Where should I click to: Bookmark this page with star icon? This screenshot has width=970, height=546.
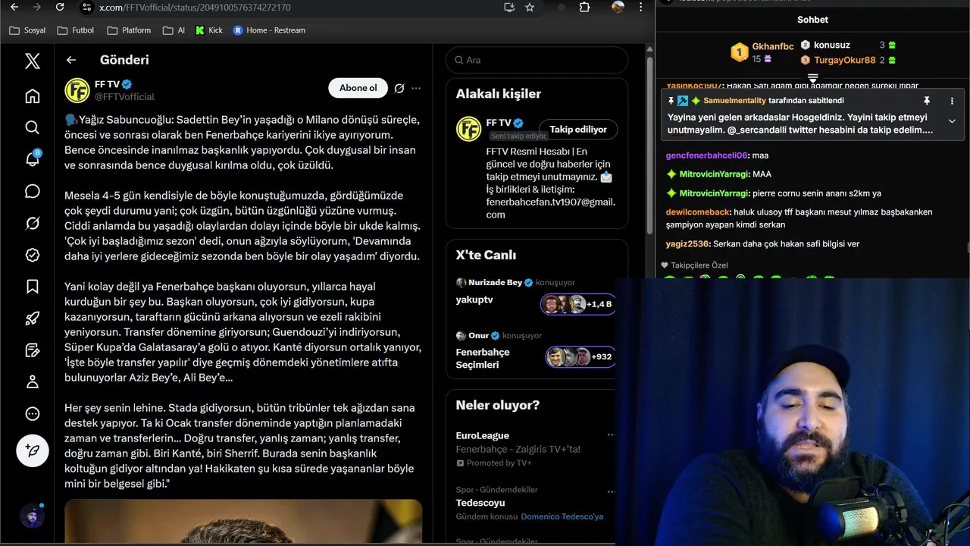[530, 7]
